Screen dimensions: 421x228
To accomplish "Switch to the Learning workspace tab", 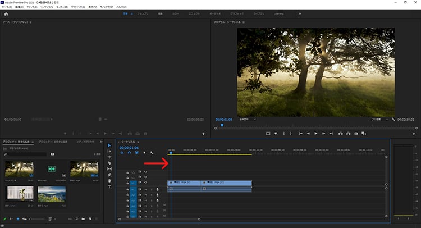I will click(278, 13).
